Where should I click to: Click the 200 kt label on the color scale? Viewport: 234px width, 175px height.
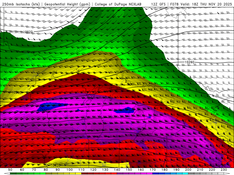coord(188,170)
